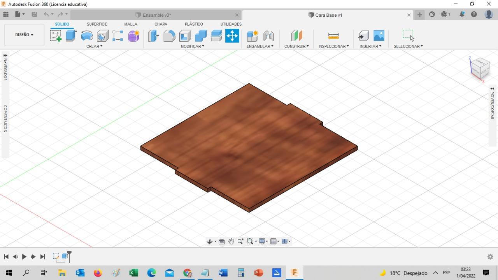Select the Revolve tool
The height and width of the screenshot is (280, 498).
tap(87, 36)
